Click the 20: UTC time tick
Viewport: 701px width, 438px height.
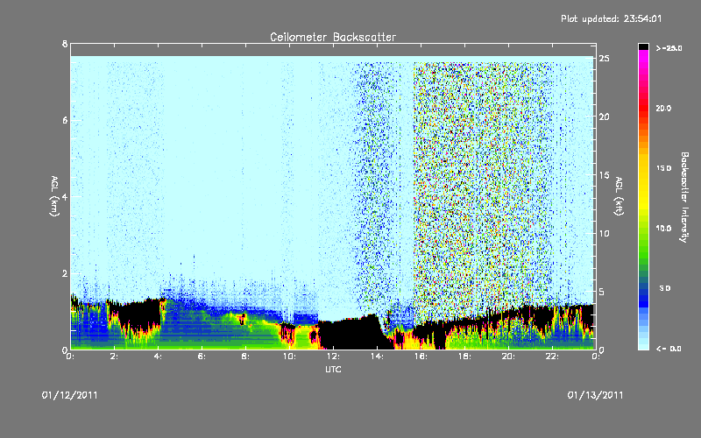pos(508,357)
